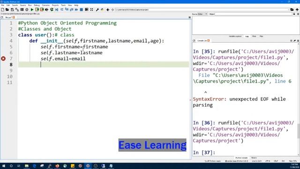
Task: Change to the parent directory
Action: [x=297, y=9]
